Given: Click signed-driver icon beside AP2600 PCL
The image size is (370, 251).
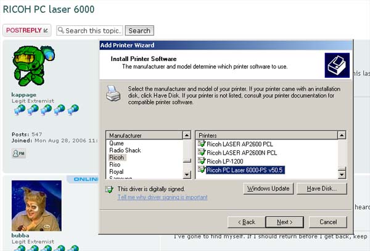Looking at the screenshot, I should pyautogui.click(x=202, y=144).
